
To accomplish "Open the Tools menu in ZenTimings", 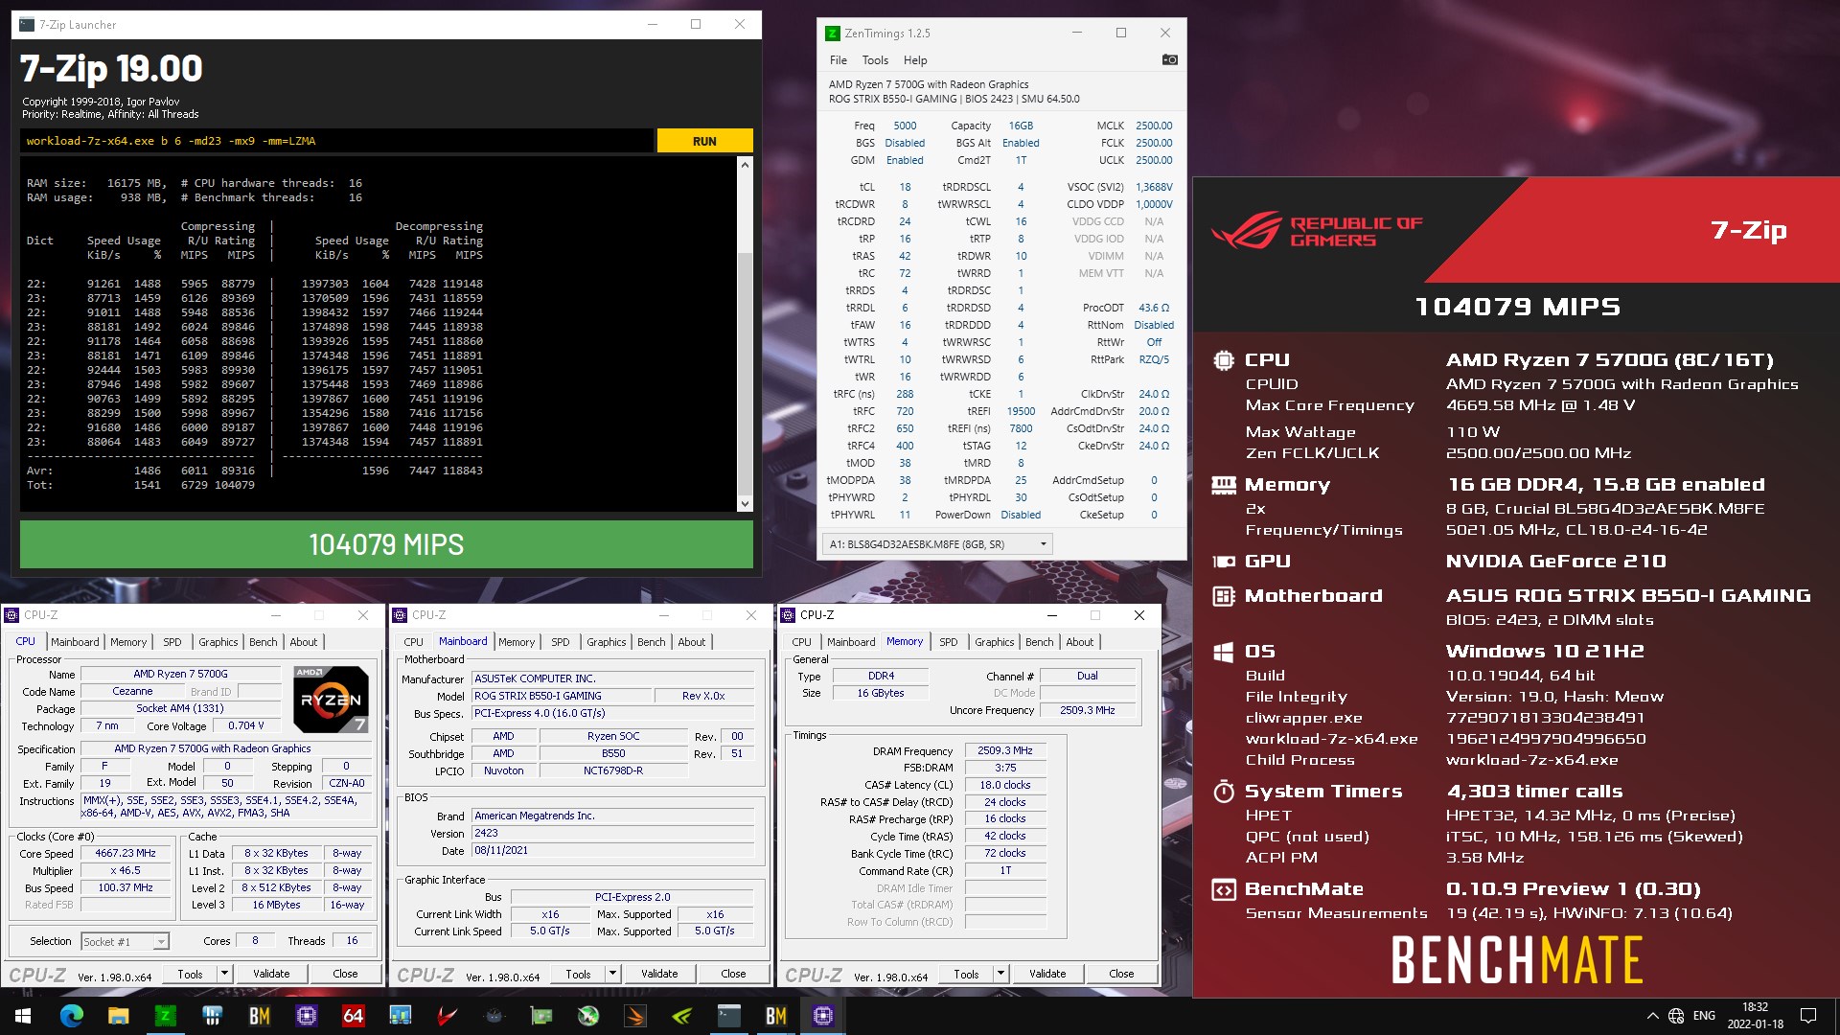I will click(875, 60).
